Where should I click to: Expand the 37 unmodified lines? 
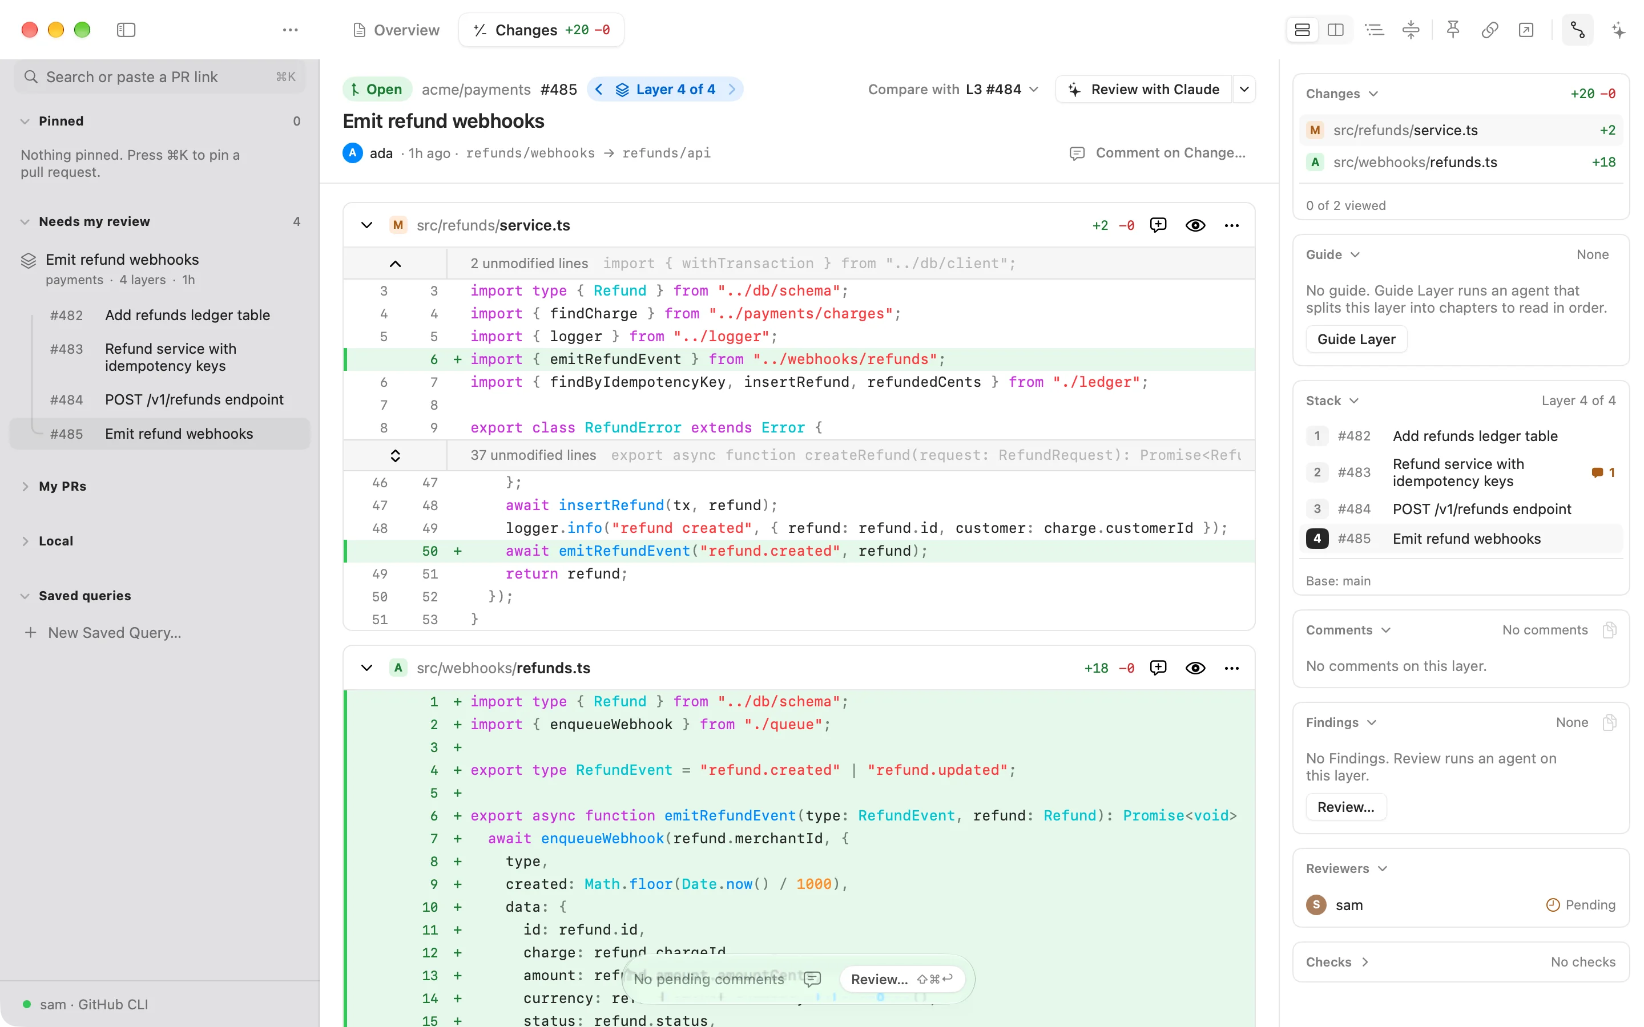396,455
